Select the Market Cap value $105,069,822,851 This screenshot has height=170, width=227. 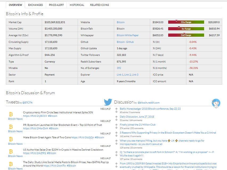pos(55,22)
